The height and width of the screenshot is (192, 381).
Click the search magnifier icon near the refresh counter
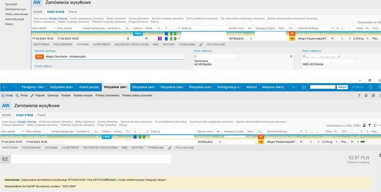click(375, 125)
